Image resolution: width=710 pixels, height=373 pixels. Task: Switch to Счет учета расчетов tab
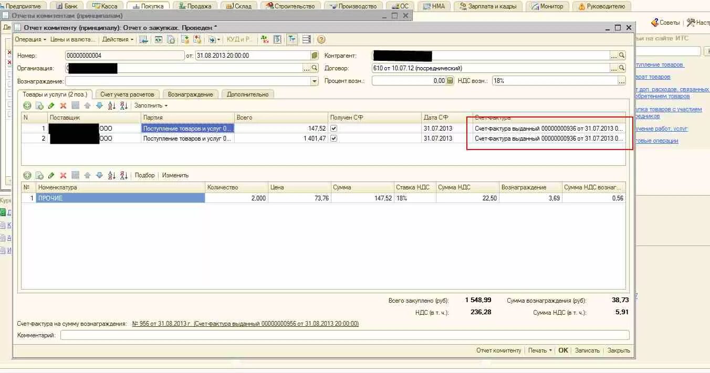tap(128, 94)
